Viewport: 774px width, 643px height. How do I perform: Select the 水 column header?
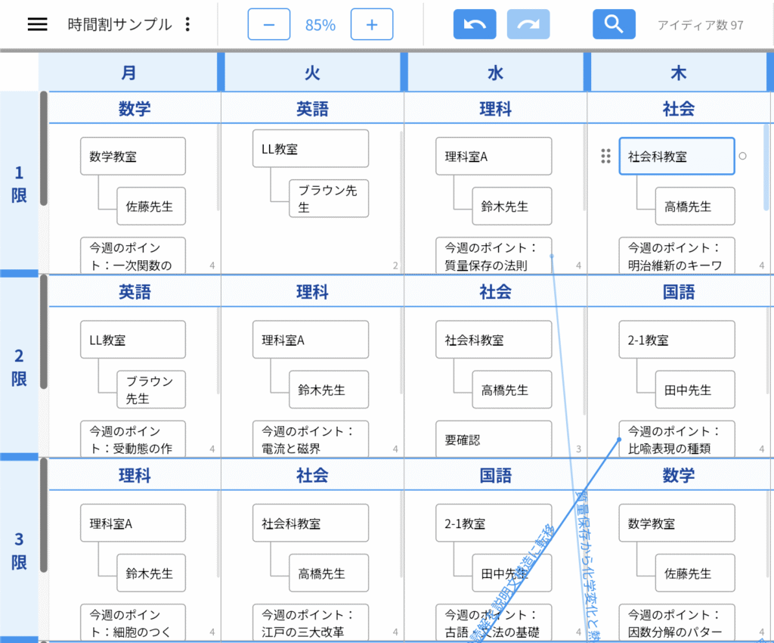click(495, 73)
